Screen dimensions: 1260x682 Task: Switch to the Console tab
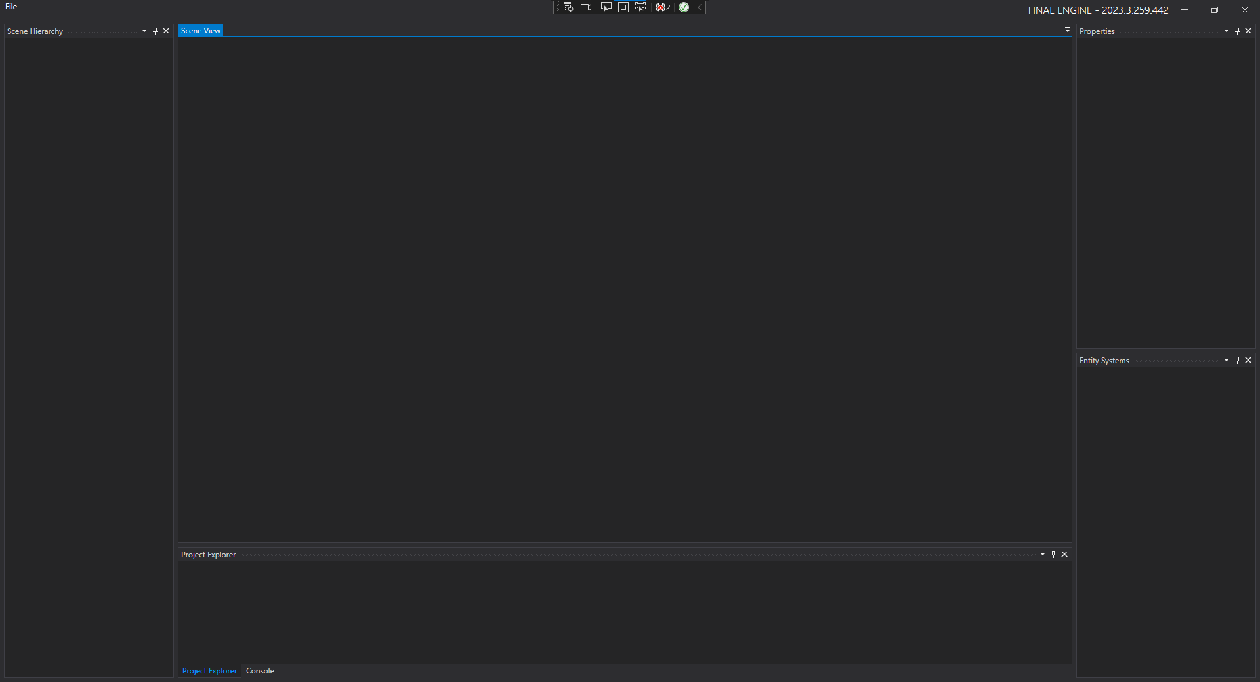260,671
